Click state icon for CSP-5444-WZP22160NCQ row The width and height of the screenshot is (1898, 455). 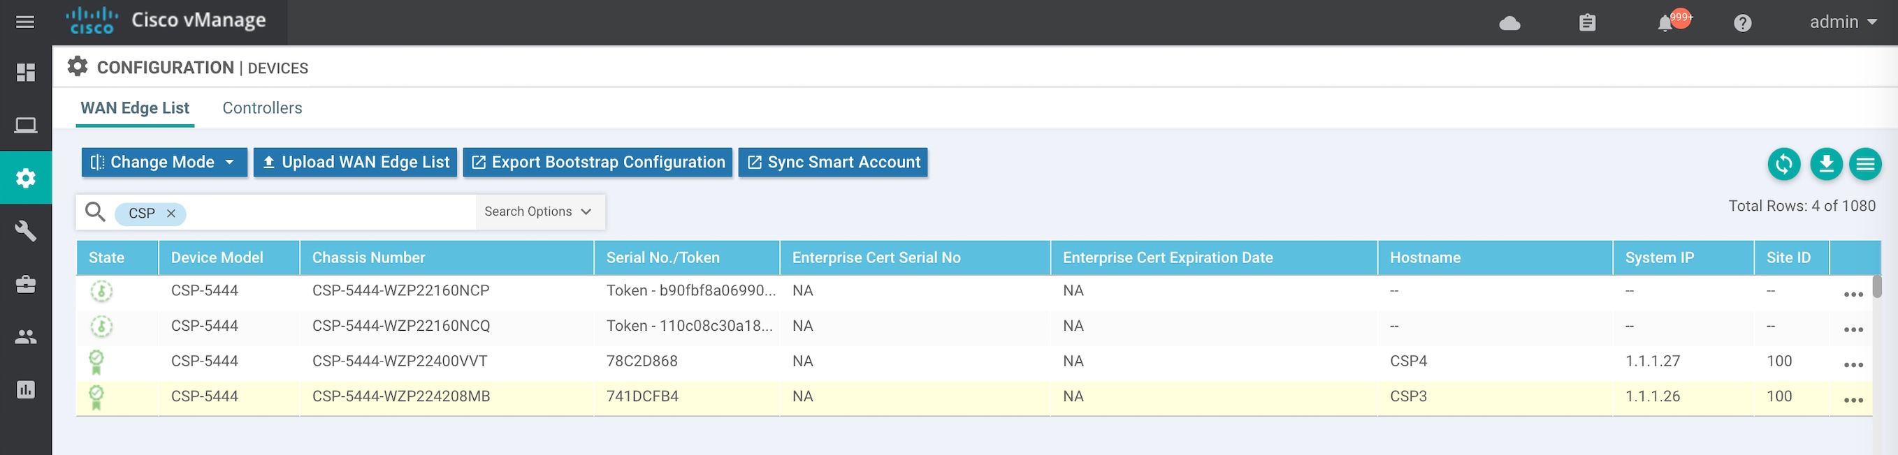(102, 326)
